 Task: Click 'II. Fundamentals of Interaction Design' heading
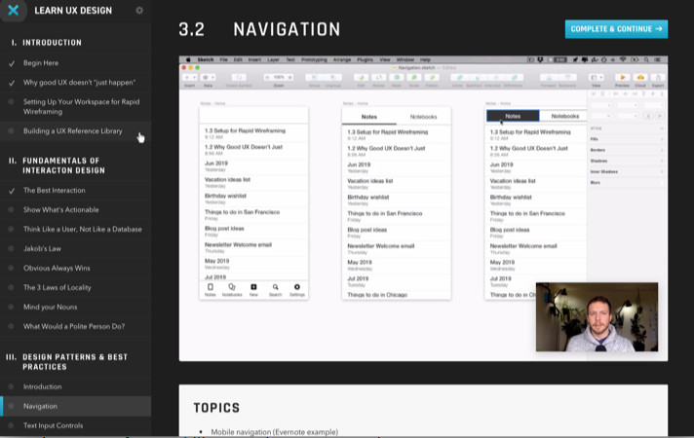(58, 165)
